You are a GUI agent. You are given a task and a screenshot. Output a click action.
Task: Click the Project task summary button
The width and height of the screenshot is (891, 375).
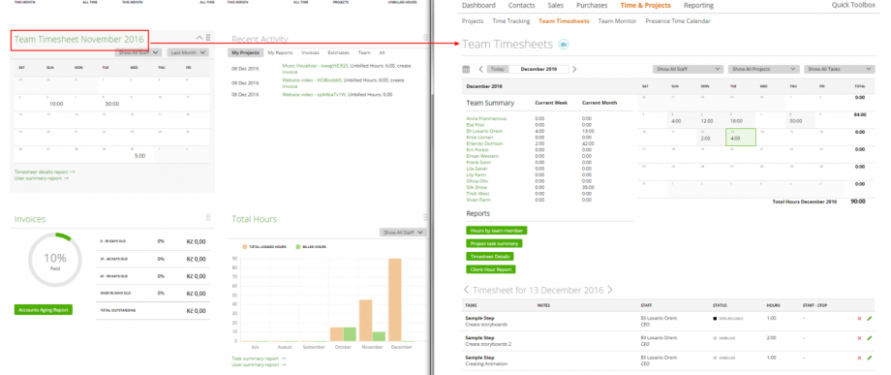click(494, 243)
